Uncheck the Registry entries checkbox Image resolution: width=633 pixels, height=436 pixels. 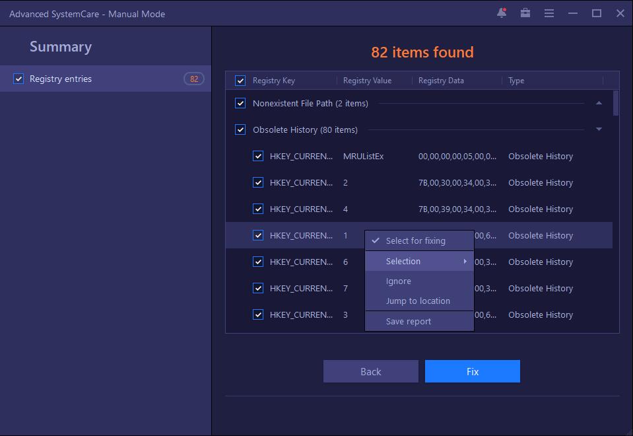pos(18,79)
